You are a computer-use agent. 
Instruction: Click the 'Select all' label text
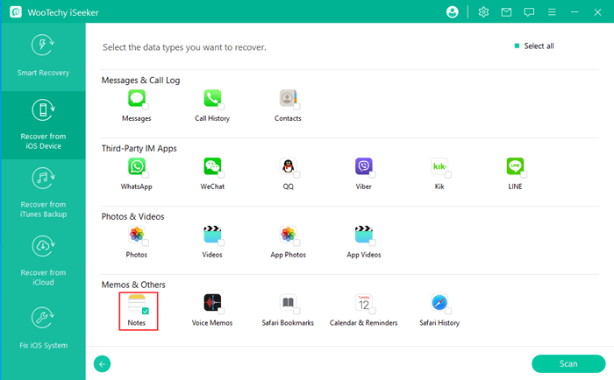point(539,46)
